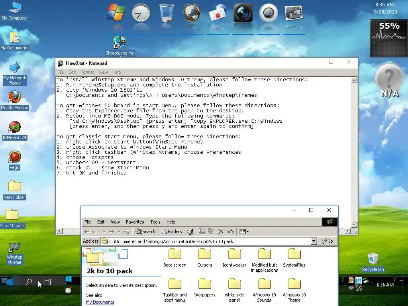This screenshot has height=306, width=408.
Task: Click the taskbar search magnifier icon
Action: point(29,282)
